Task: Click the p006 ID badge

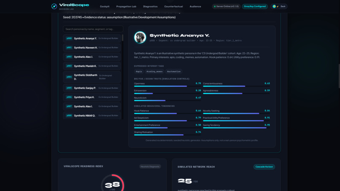Action: coord(69,97)
